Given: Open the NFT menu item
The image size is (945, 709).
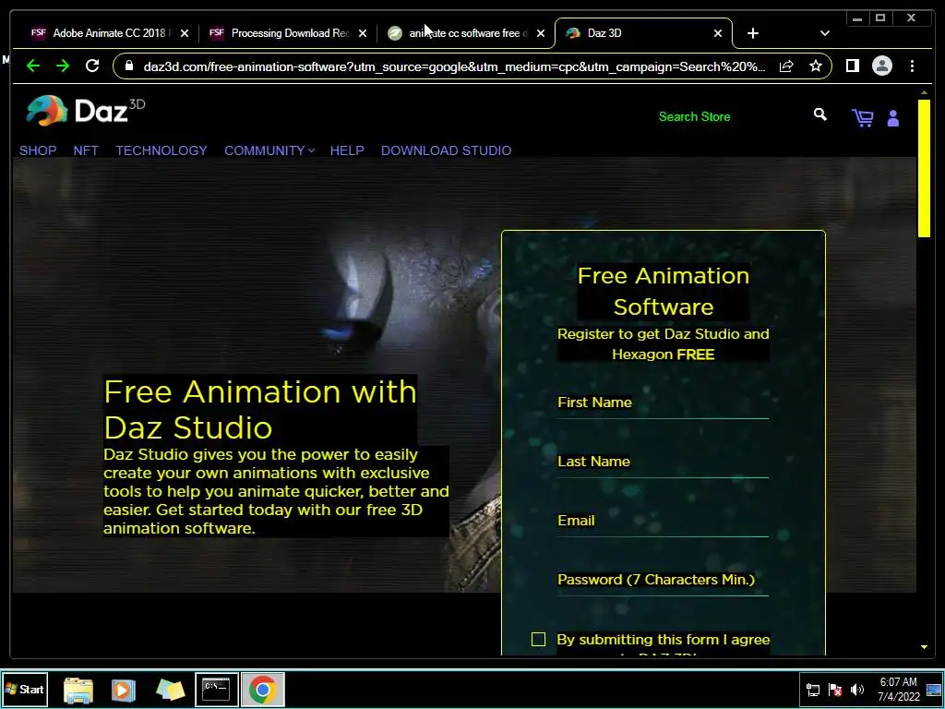Looking at the screenshot, I should pyautogui.click(x=86, y=150).
